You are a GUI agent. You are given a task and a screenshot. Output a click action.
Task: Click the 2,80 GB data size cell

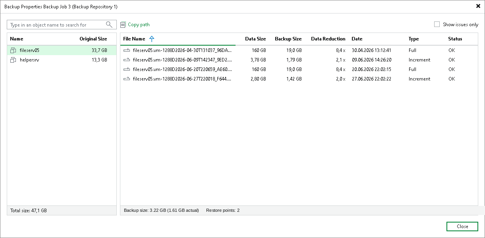tap(258, 79)
